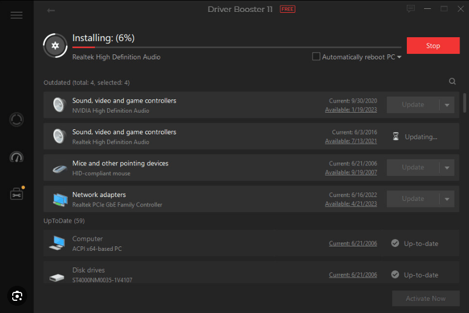Open dropdown beside HID-compliant mouse Update button
469x313 pixels.
pos(447,168)
